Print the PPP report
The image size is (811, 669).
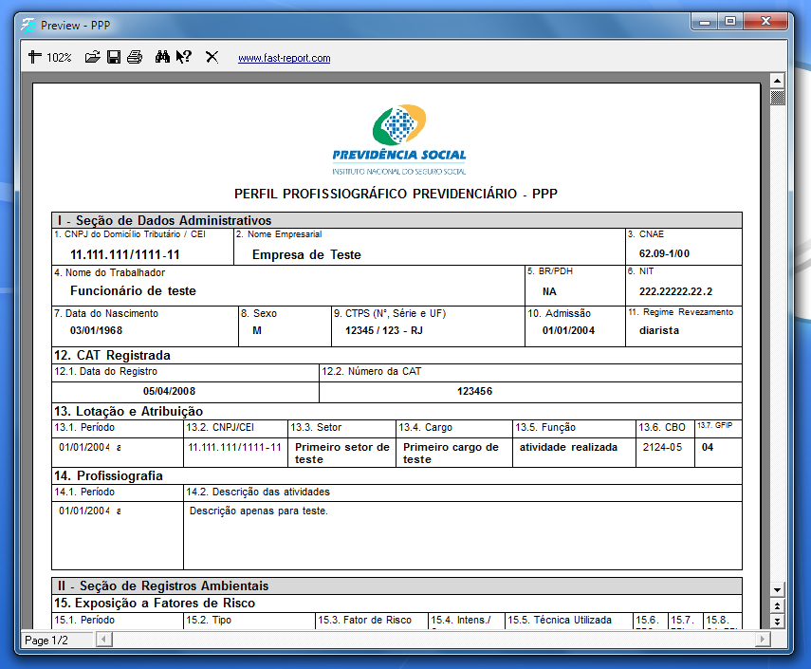(x=135, y=57)
